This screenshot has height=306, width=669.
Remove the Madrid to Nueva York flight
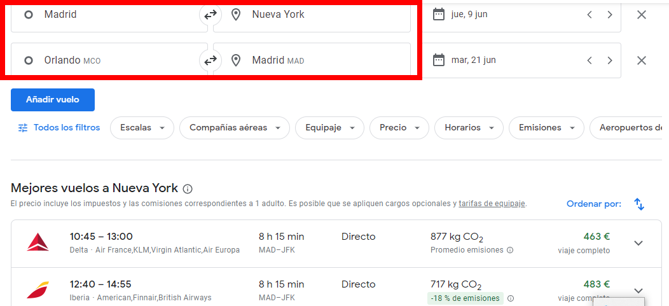[x=641, y=15]
